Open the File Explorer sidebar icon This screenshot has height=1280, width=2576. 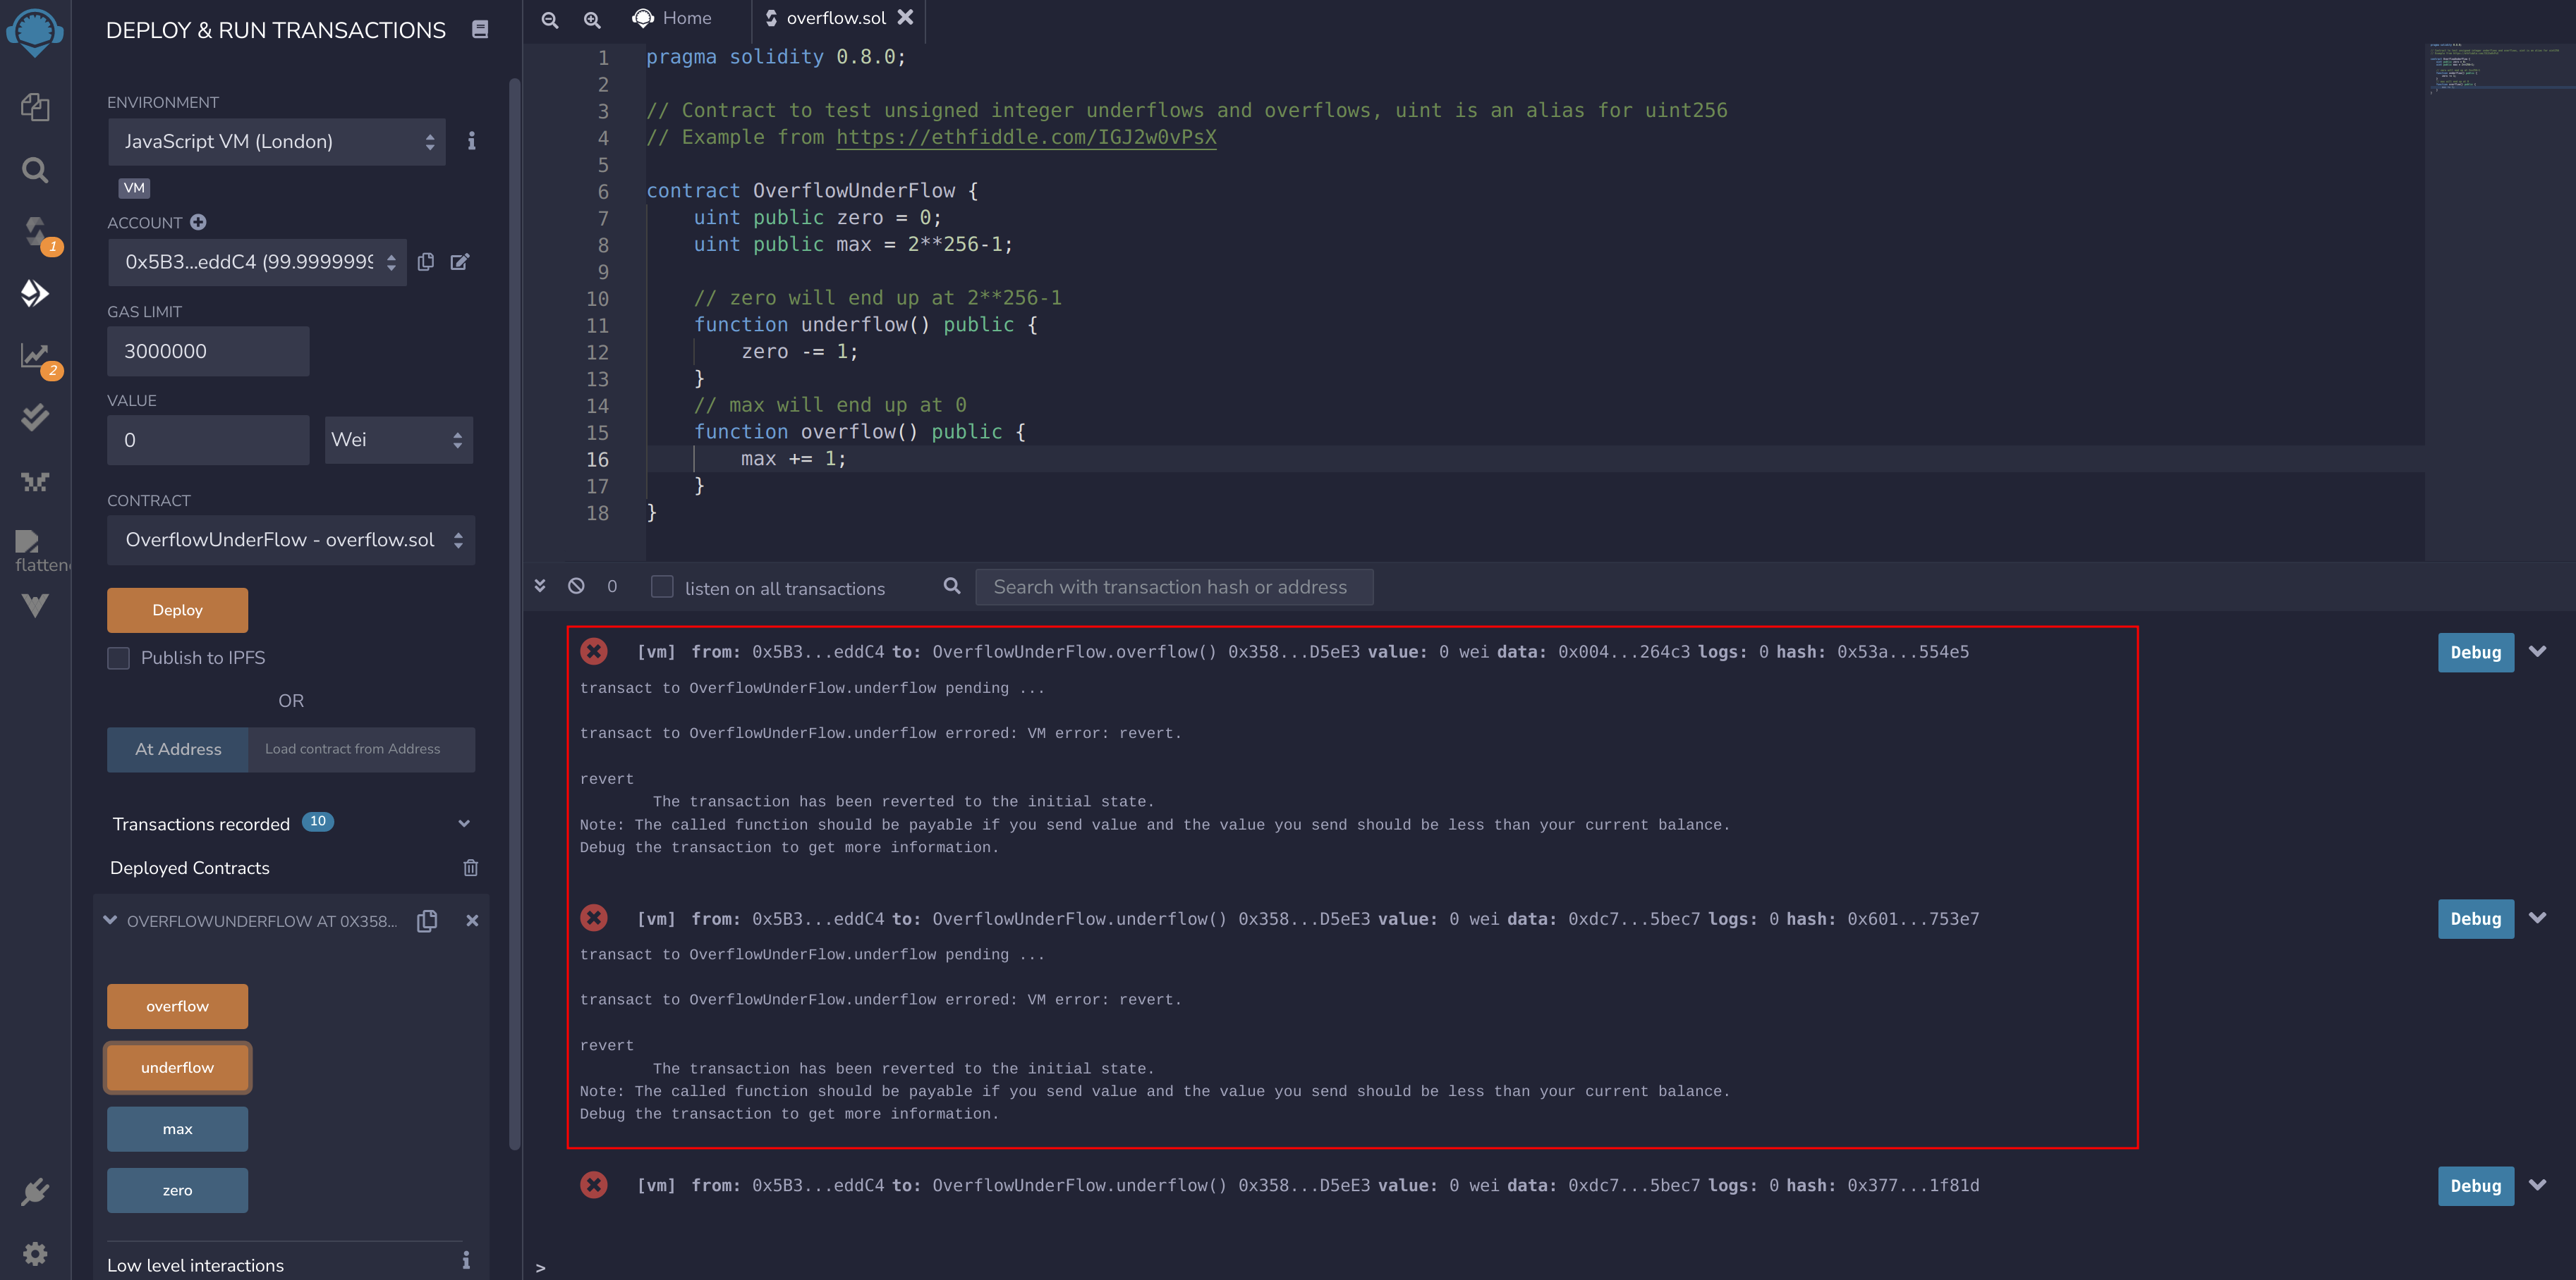click(35, 108)
